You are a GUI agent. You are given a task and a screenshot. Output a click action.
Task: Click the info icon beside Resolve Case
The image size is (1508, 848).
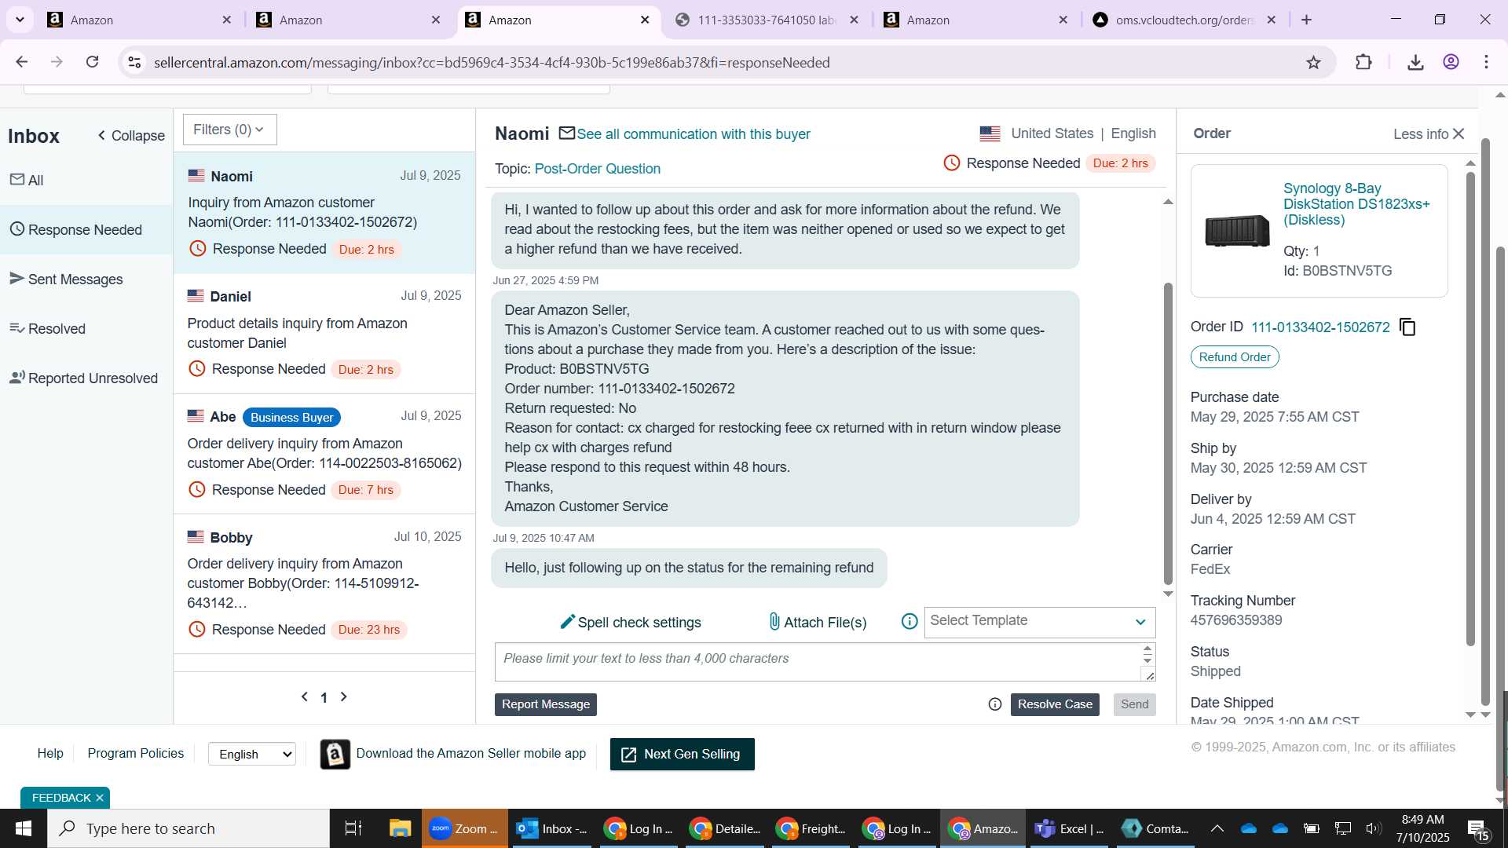(995, 704)
